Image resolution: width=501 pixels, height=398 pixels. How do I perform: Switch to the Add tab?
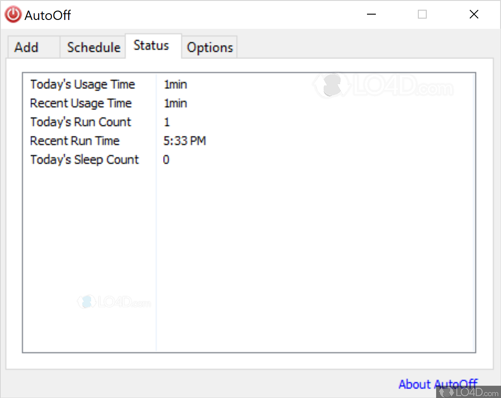tap(27, 47)
